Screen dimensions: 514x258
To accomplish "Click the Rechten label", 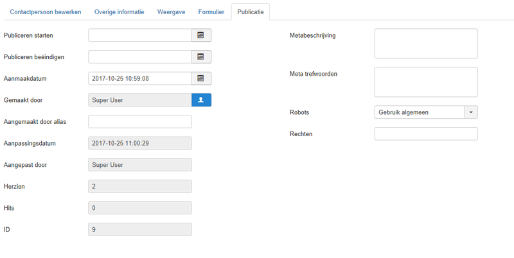I will pos(301,134).
